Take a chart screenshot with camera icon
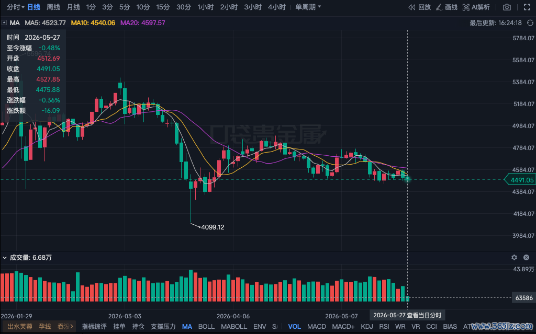The image size is (536, 334). (x=507, y=7)
